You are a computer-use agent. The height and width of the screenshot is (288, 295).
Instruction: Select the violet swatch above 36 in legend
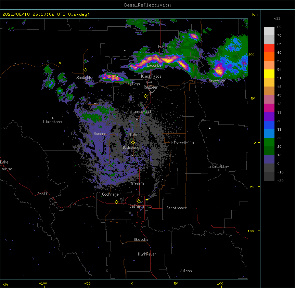tap(269, 116)
